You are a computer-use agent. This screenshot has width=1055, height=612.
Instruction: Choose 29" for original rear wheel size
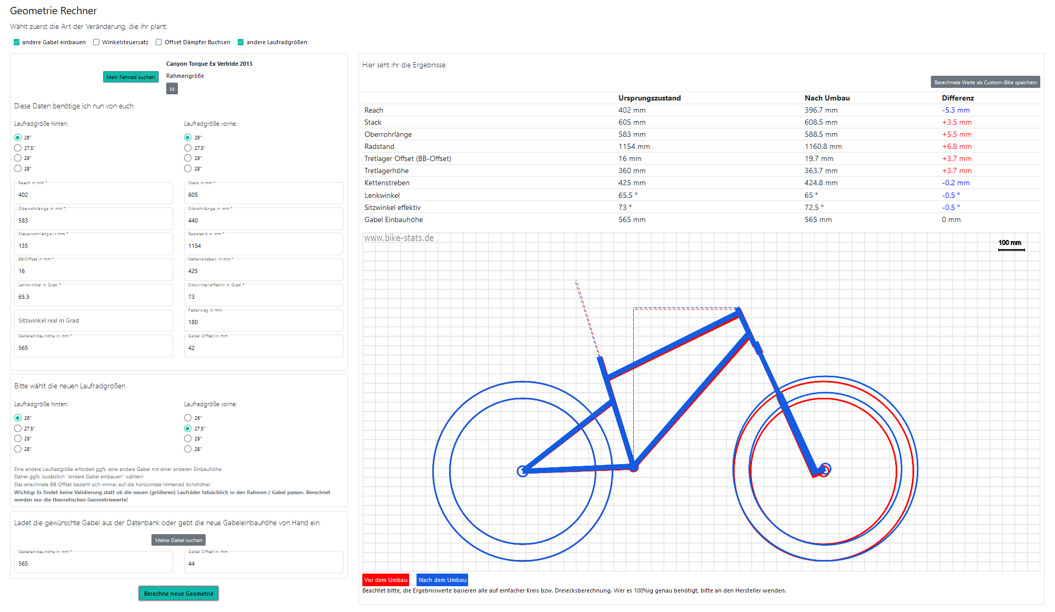tap(18, 158)
